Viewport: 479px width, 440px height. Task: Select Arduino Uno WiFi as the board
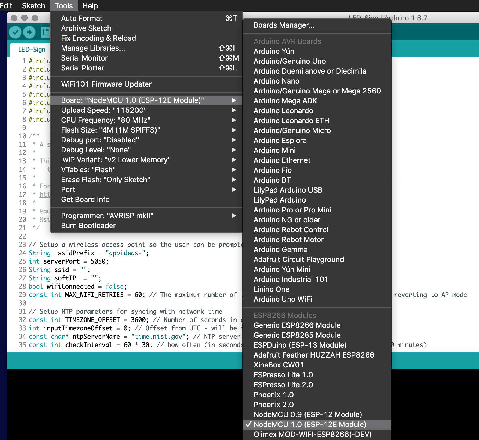[x=283, y=299]
